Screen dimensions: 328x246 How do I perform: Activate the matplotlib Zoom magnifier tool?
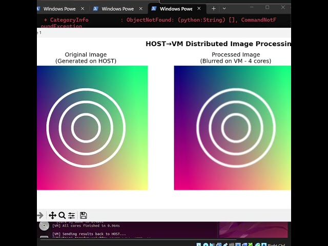(x=62, y=215)
